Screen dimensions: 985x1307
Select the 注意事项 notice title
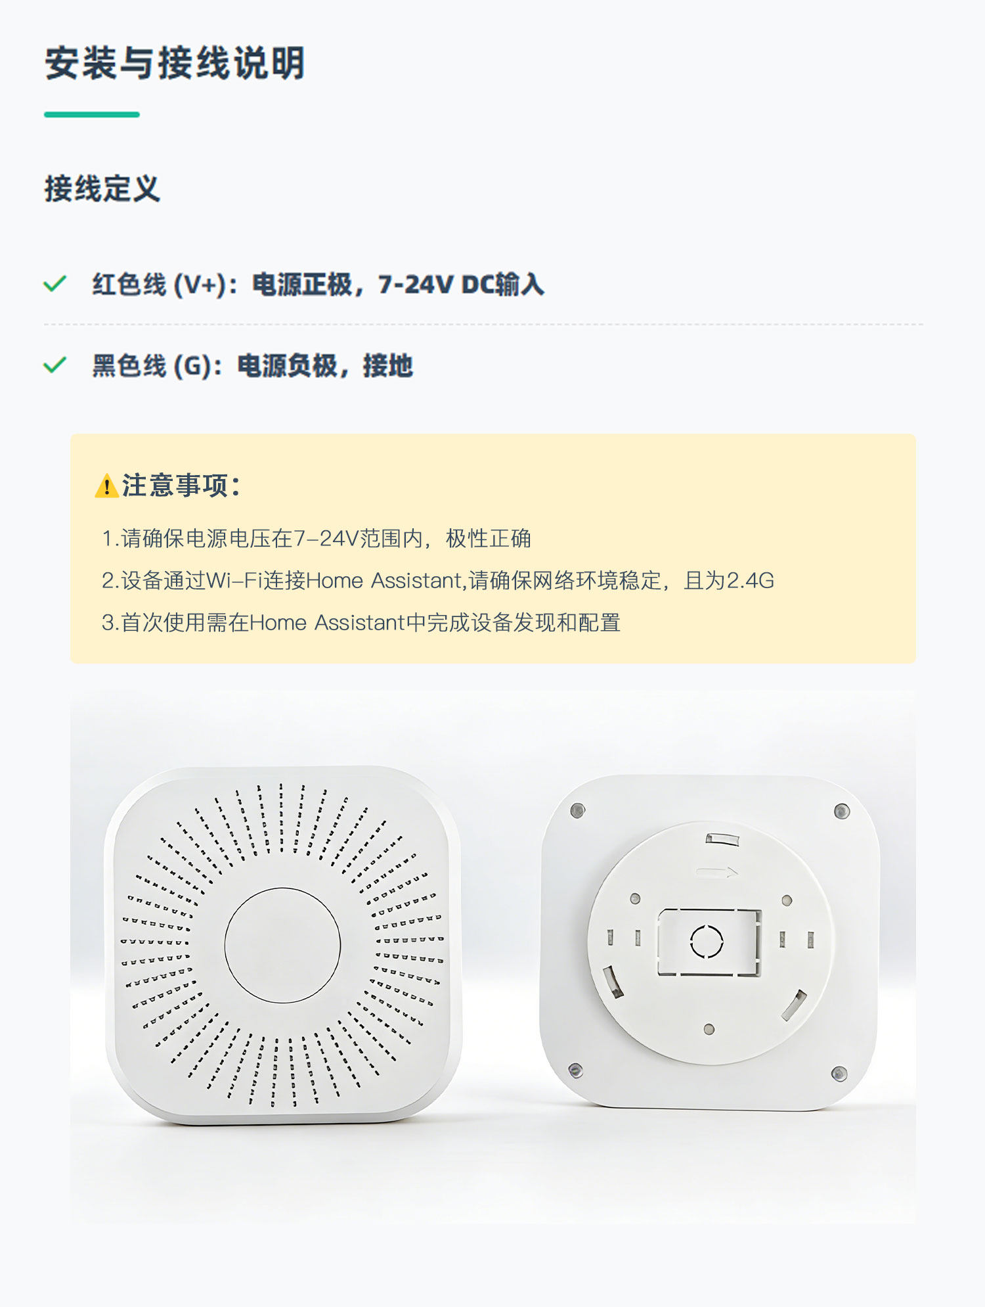coord(181,486)
